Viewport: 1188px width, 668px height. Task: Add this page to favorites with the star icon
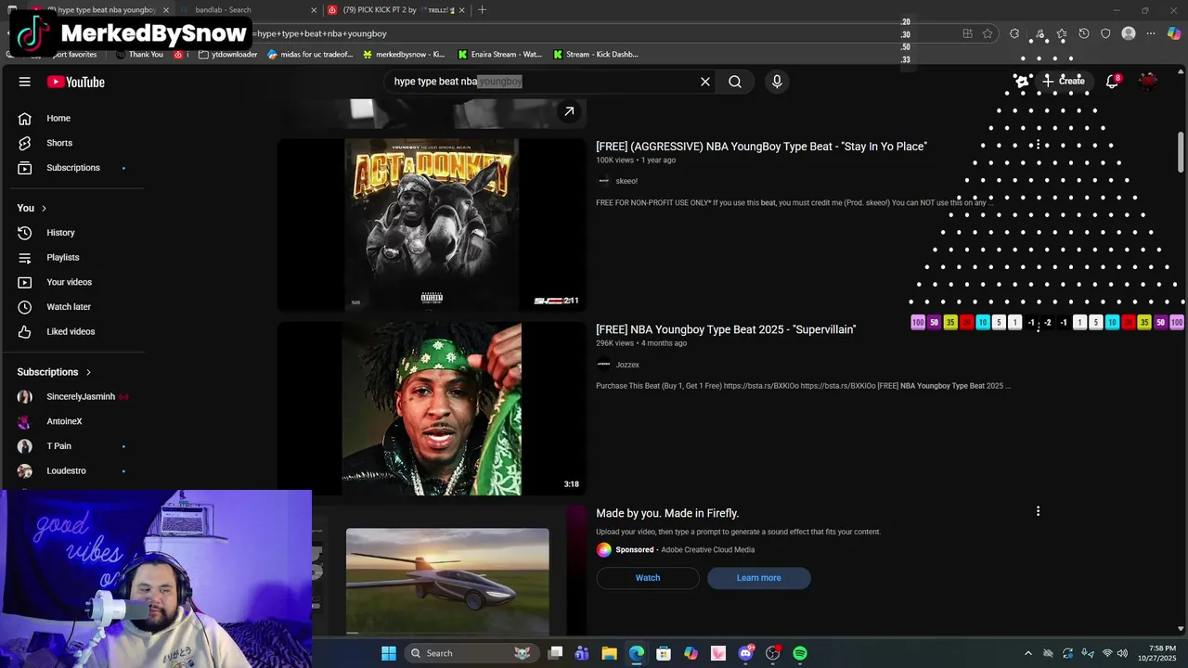tap(988, 33)
